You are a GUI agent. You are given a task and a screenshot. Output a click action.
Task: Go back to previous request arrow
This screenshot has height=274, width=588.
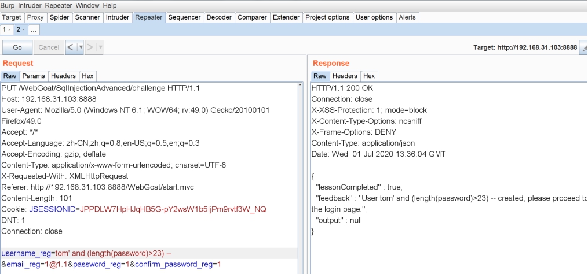[x=70, y=47]
